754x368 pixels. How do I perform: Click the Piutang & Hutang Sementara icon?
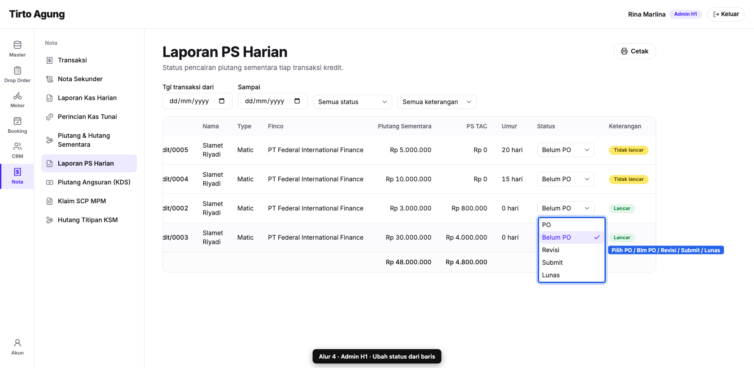tap(50, 140)
